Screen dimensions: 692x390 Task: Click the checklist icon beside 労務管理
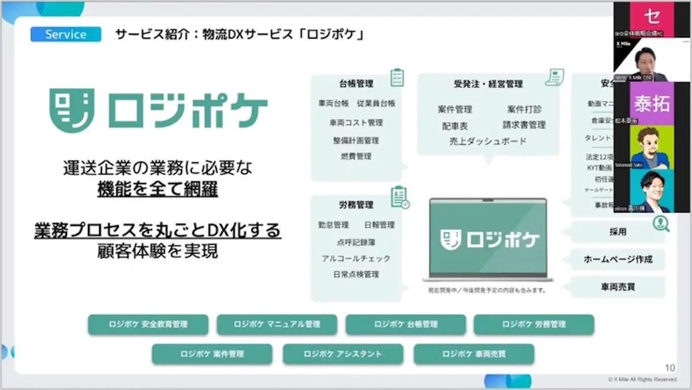pos(399,197)
